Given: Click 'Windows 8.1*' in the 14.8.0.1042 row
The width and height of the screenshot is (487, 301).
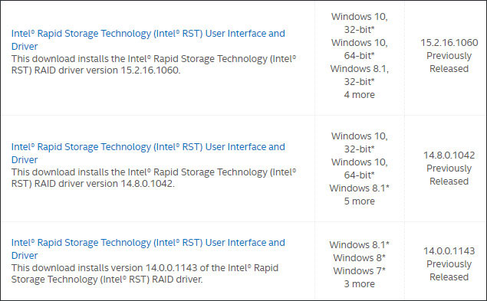Looking at the screenshot, I should point(360,188).
